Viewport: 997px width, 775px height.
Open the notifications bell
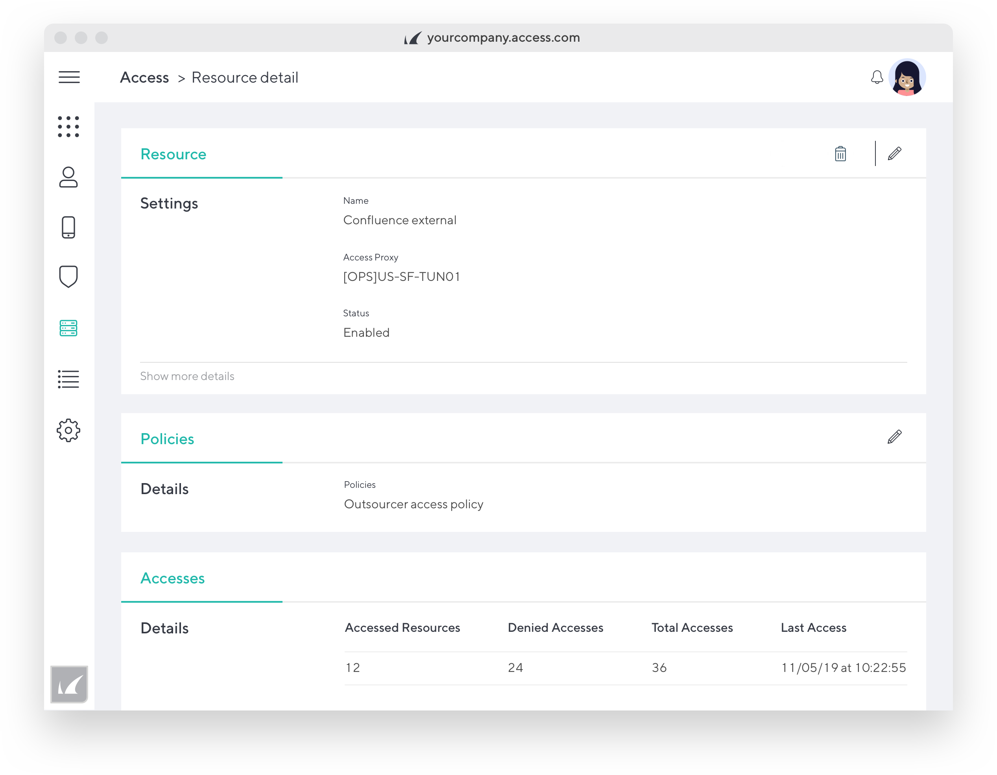point(877,77)
